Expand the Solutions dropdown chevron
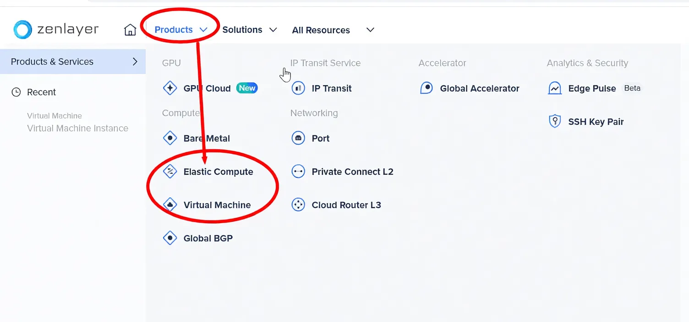 pos(273,30)
